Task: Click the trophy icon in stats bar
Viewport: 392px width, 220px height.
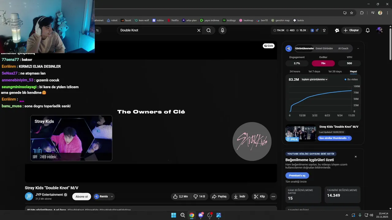Action: click(324, 30)
